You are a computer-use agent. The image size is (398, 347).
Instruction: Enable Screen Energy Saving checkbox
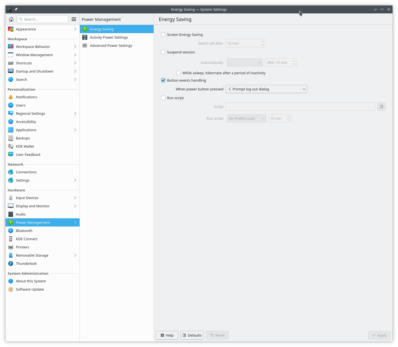pos(163,35)
